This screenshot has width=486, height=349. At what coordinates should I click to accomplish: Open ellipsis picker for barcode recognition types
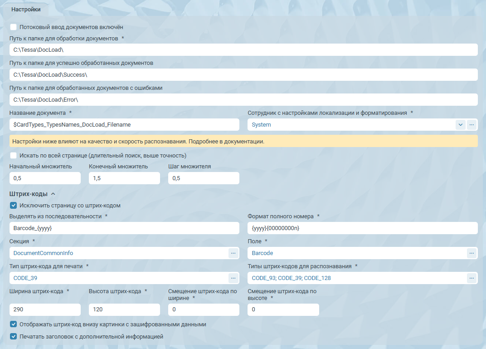(471, 278)
